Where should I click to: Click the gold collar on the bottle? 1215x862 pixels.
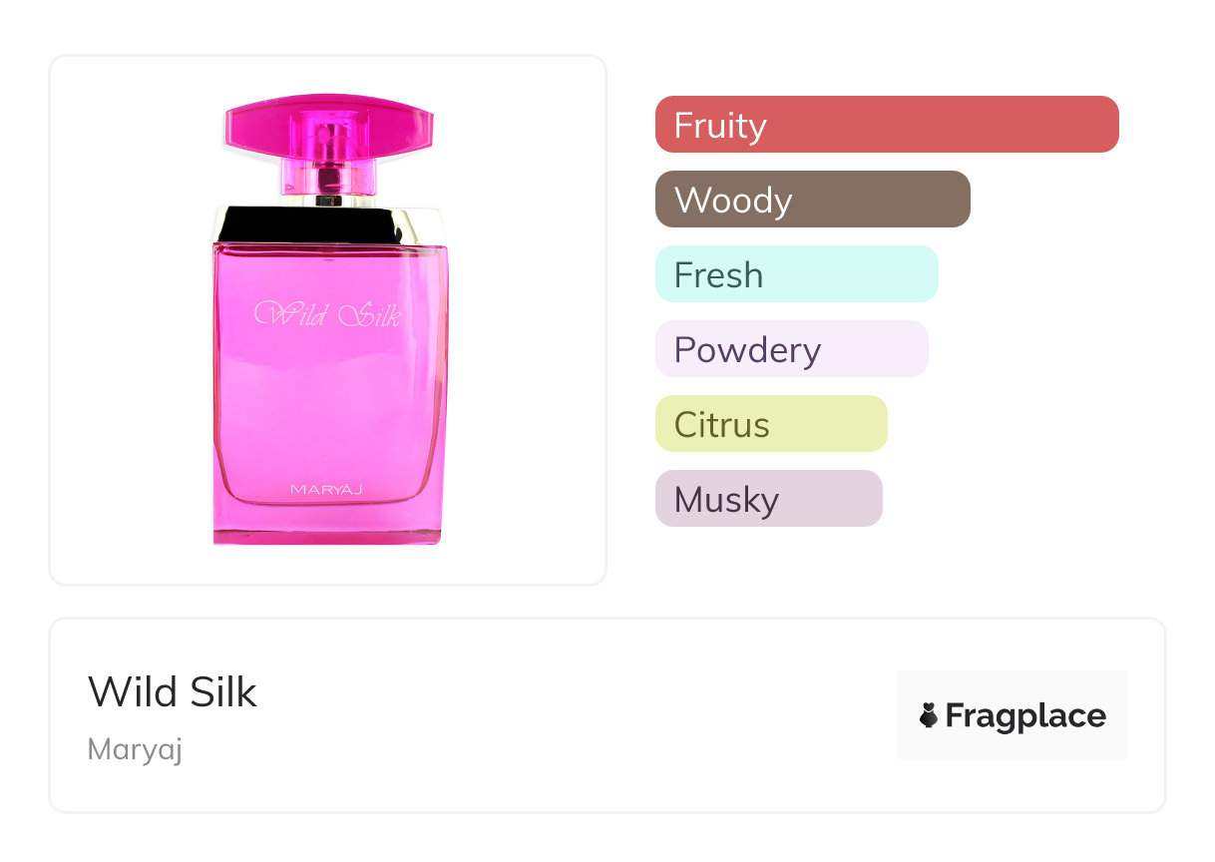coord(329,224)
